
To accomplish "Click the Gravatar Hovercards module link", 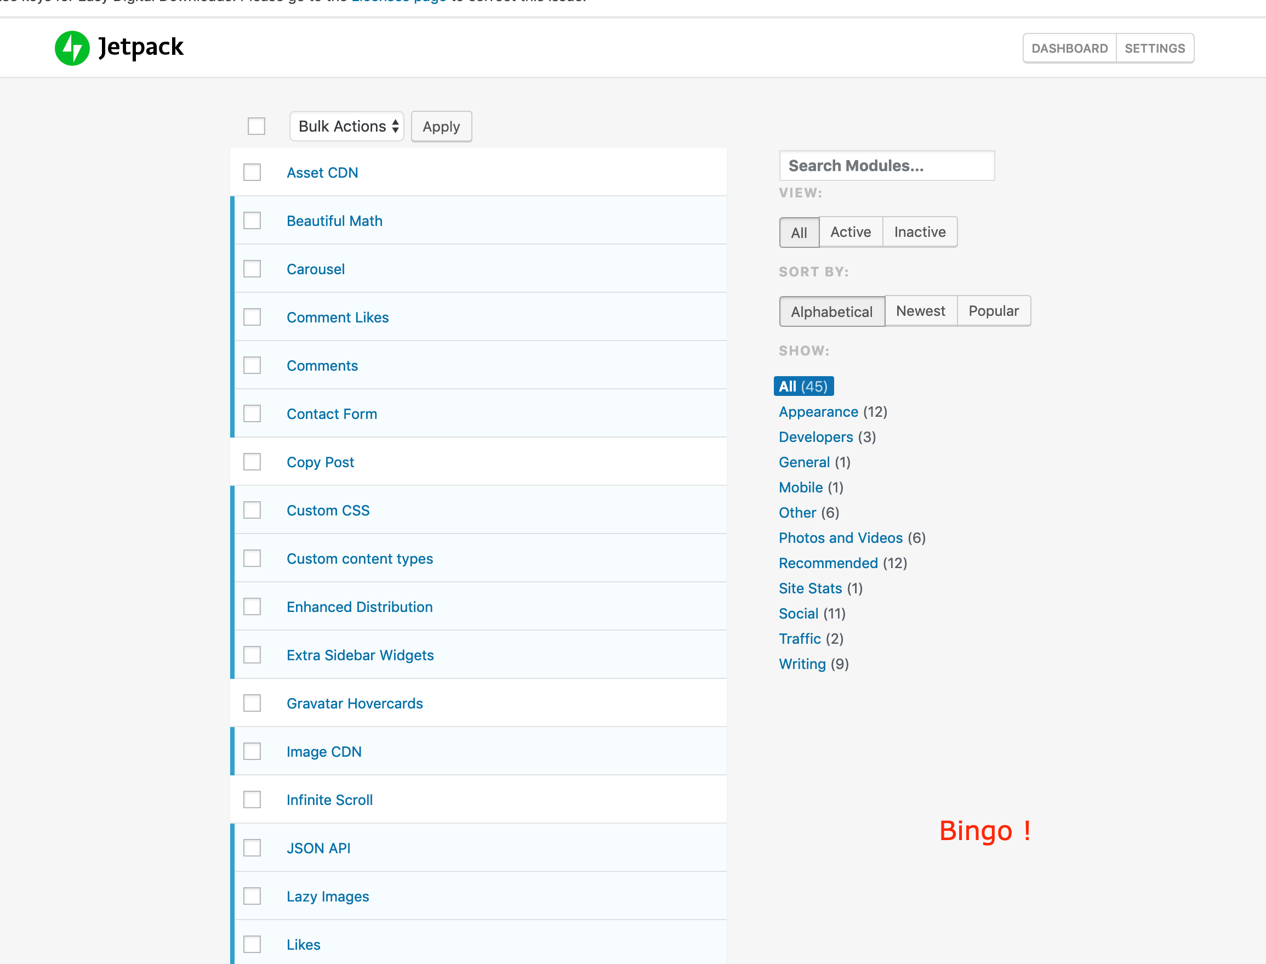I will click(x=355, y=704).
